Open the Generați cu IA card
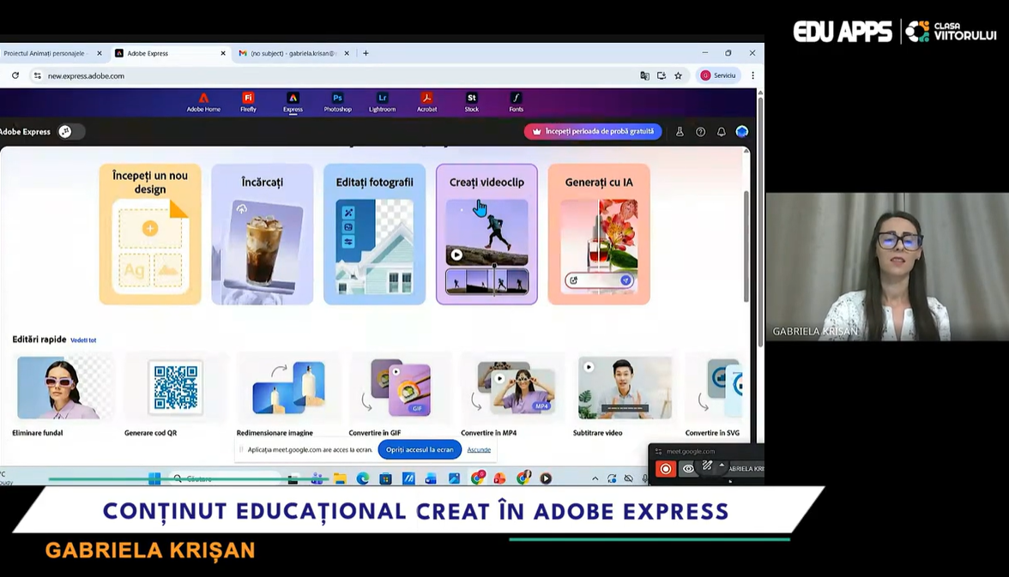This screenshot has width=1009, height=577. [599, 234]
